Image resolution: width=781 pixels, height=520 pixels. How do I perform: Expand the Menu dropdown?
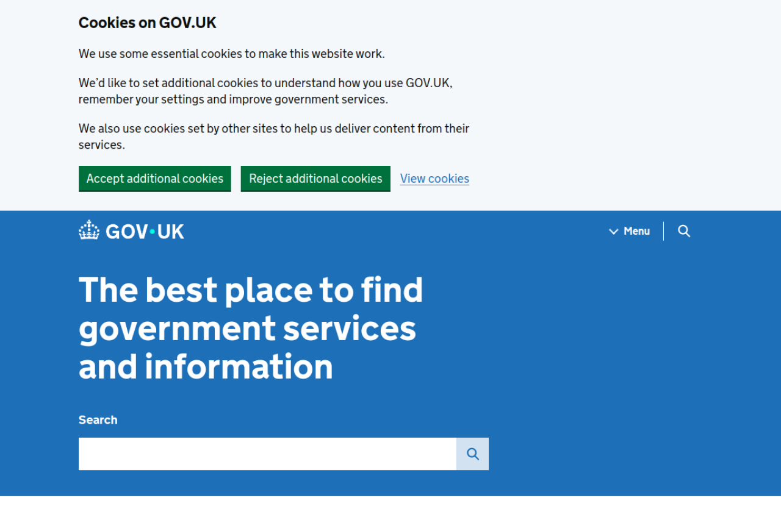click(629, 231)
